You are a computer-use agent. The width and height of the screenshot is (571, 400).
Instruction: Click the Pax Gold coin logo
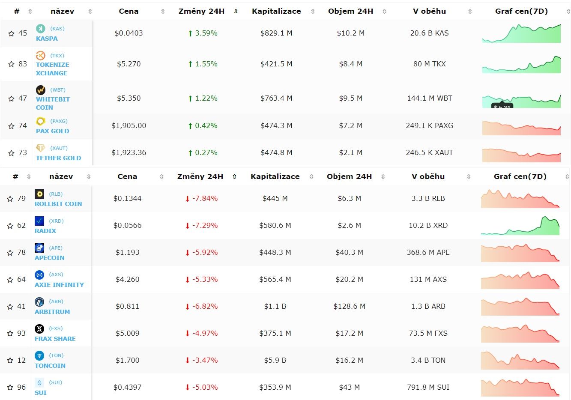[41, 121]
